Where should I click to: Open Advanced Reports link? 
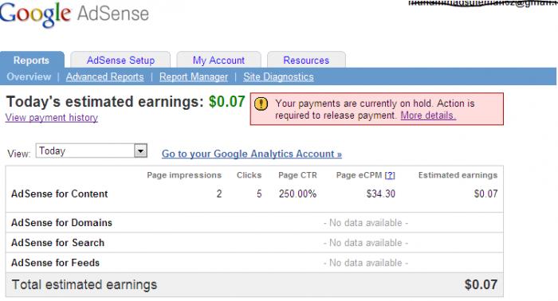(105, 76)
